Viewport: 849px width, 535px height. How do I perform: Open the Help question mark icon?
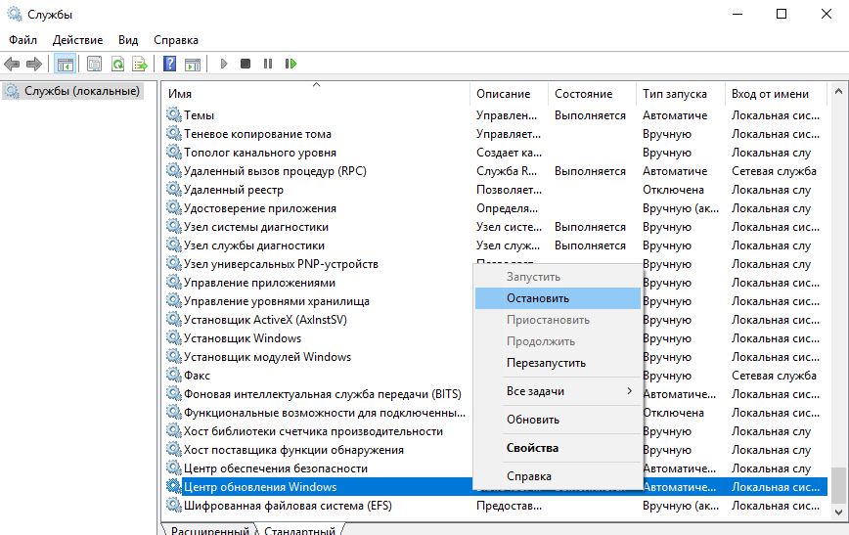(x=169, y=64)
